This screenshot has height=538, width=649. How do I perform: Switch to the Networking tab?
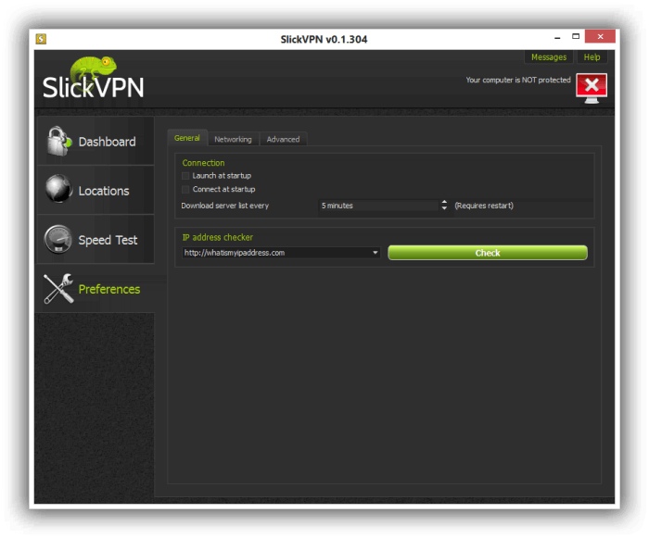tap(233, 139)
